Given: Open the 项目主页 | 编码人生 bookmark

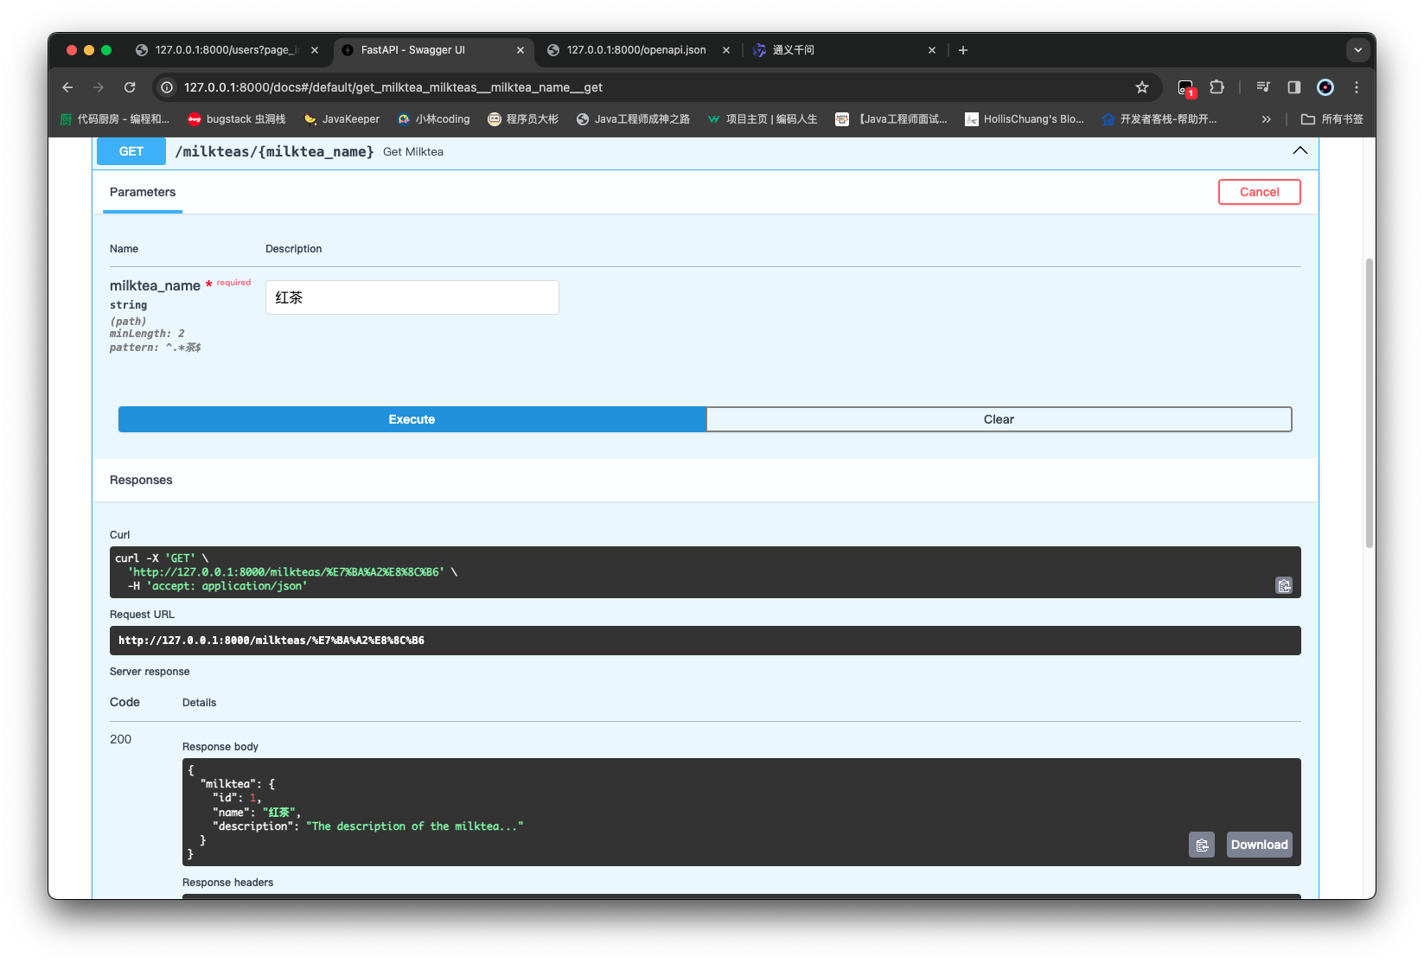Looking at the screenshot, I should tap(762, 119).
